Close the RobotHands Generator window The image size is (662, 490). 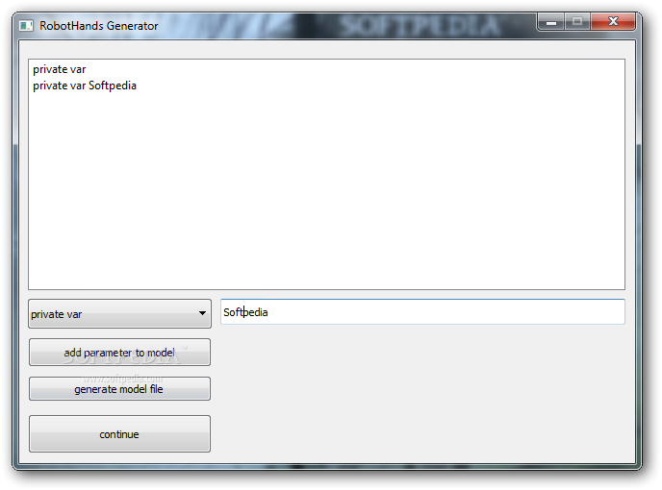point(613,21)
